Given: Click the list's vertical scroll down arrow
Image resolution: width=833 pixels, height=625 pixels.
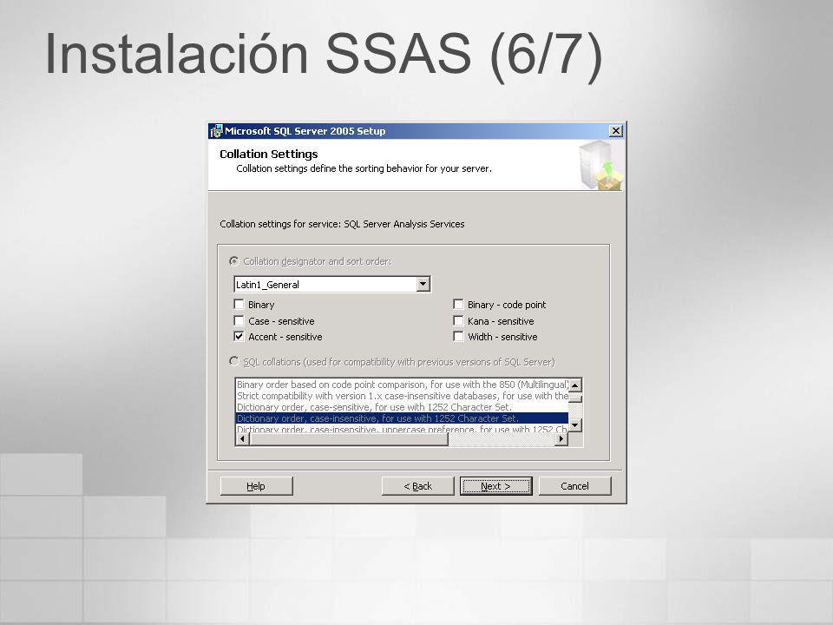Looking at the screenshot, I should 575,425.
